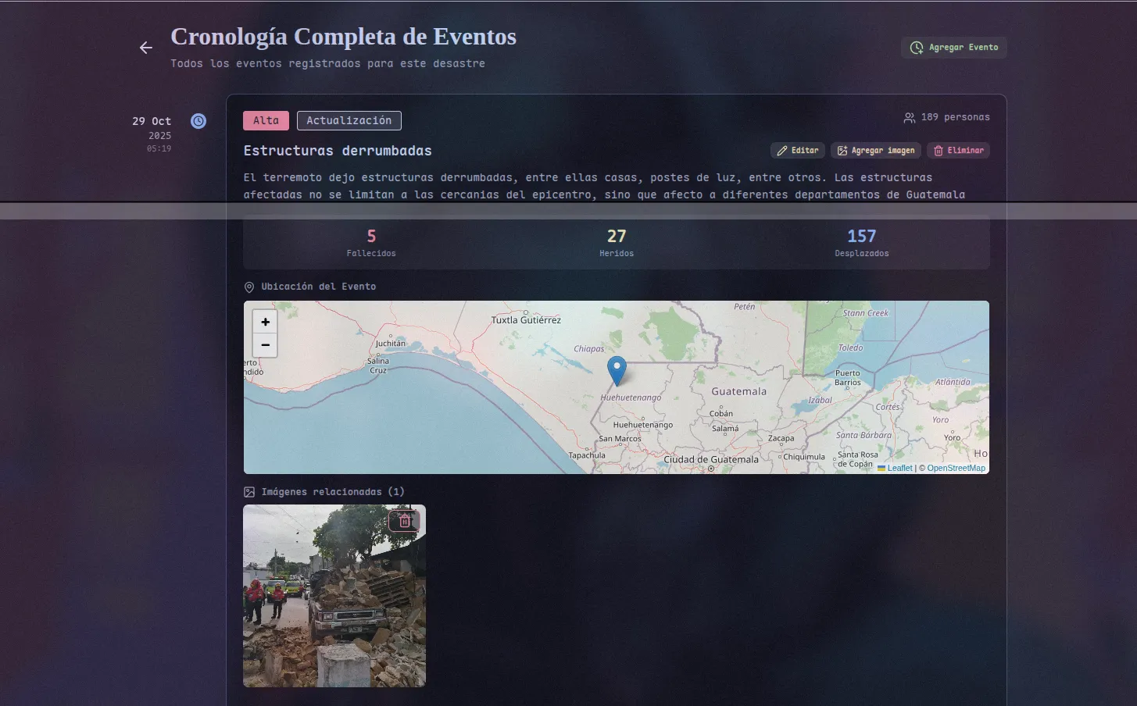
Task: Click the back arrow icon
Action: coord(145,48)
